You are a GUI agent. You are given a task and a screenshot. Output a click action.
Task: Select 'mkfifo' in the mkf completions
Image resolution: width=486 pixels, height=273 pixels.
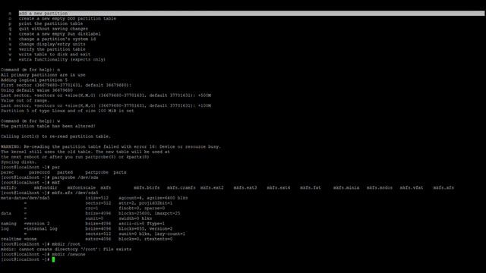(x=8, y=187)
